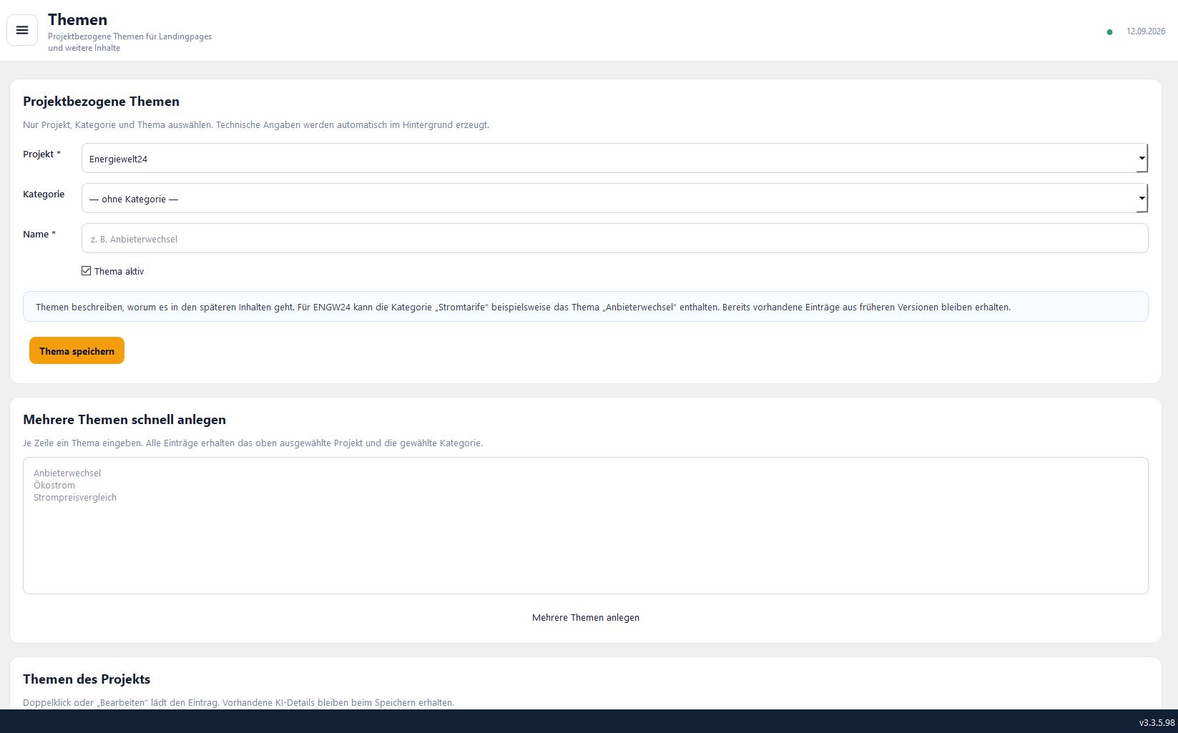The image size is (1178, 733).
Task: Click the hint starting with Je Zeile ein Thema
Action: (252, 443)
